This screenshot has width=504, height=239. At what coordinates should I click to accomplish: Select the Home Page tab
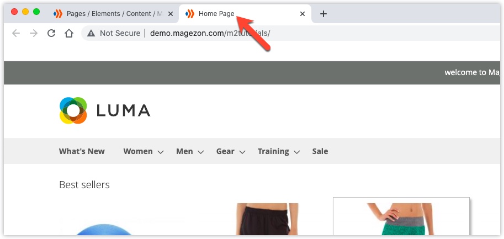pos(245,14)
